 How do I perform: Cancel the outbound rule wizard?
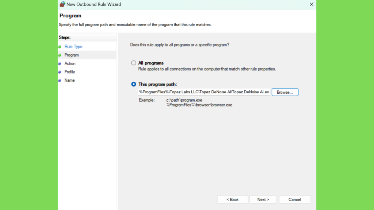click(295, 199)
